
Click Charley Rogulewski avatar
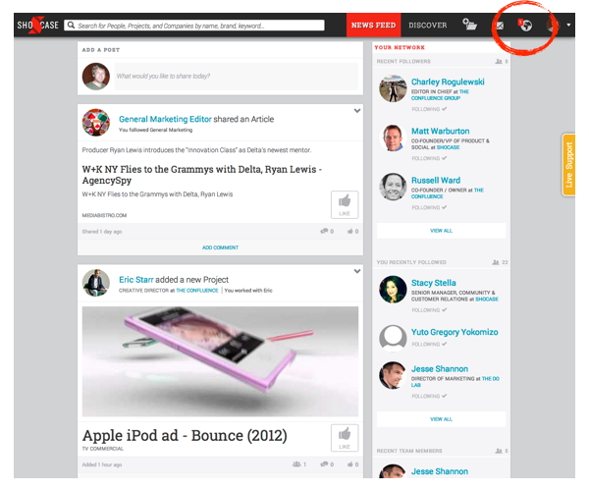pos(393,88)
